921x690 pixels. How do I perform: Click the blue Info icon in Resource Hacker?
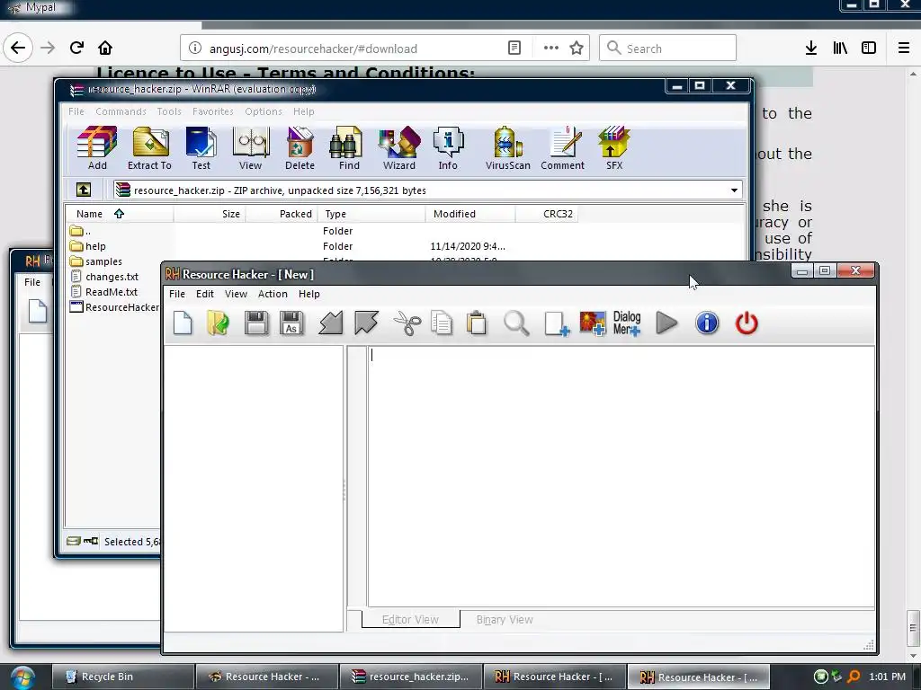[707, 323]
